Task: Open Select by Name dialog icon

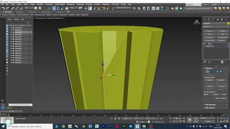Action: [x=40, y=8]
